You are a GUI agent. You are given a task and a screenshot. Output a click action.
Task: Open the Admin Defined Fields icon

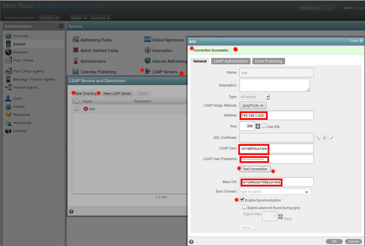pyautogui.click(x=76, y=50)
